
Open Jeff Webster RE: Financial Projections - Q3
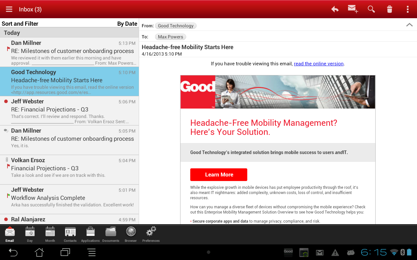point(69,111)
